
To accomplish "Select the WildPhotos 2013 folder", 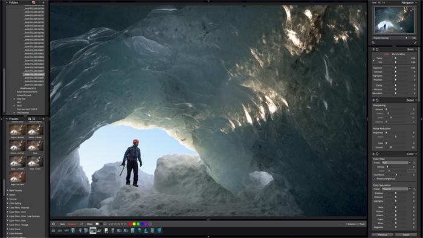I will (x=28, y=88).
